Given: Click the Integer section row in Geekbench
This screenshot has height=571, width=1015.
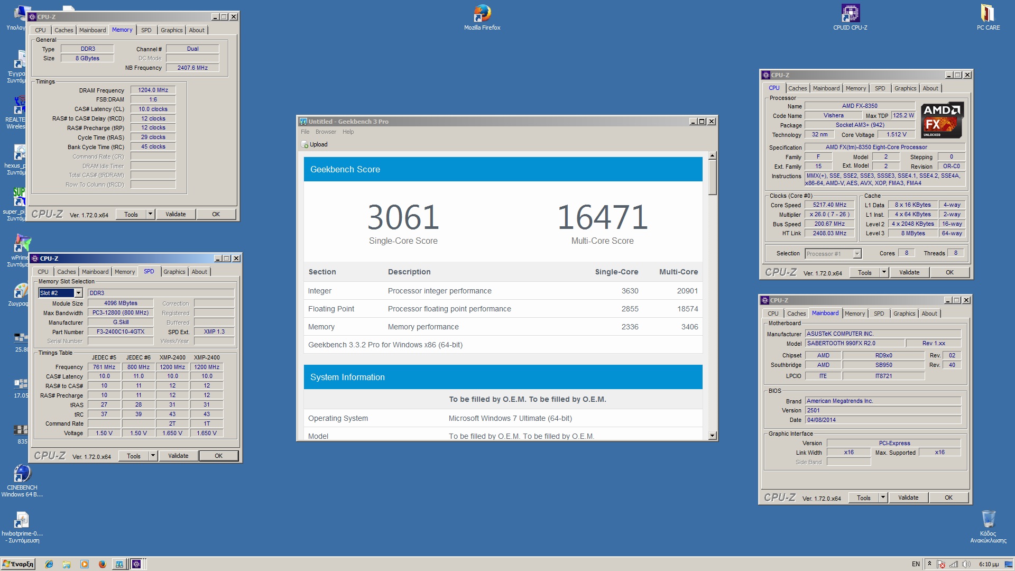Looking at the screenshot, I should (x=503, y=291).
